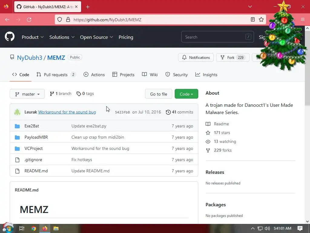Launch Chrome from the taskbar
Image resolution: width=310 pixels, height=233 pixels.
click(x=34, y=228)
